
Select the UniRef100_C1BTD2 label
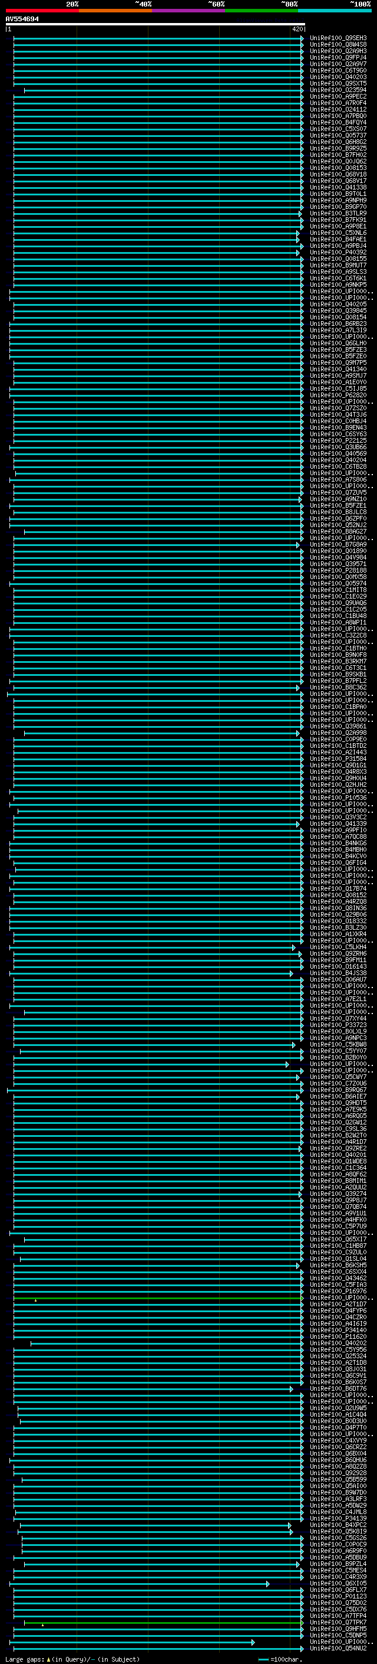click(338, 746)
